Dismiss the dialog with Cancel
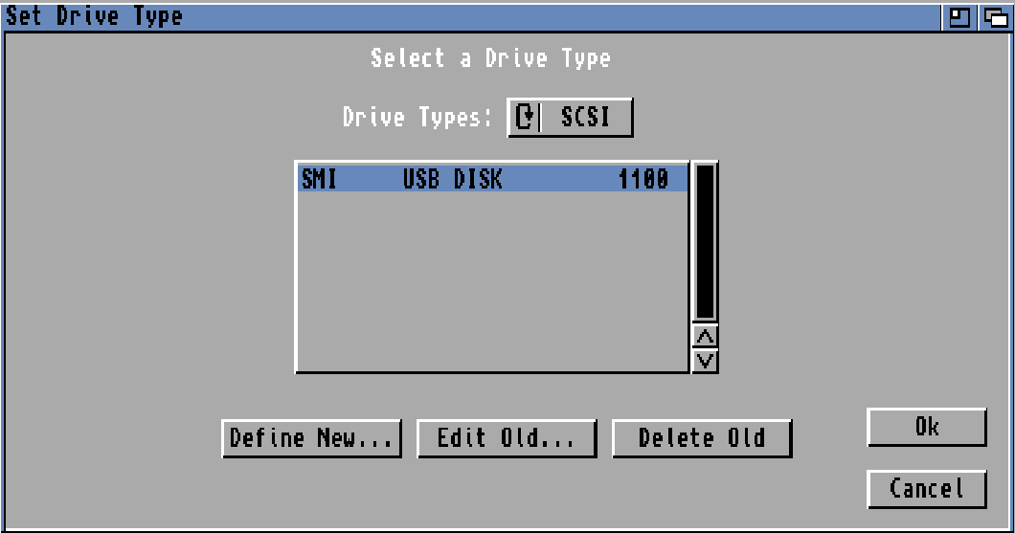Viewport: 1015px width, 533px height. coord(926,489)
